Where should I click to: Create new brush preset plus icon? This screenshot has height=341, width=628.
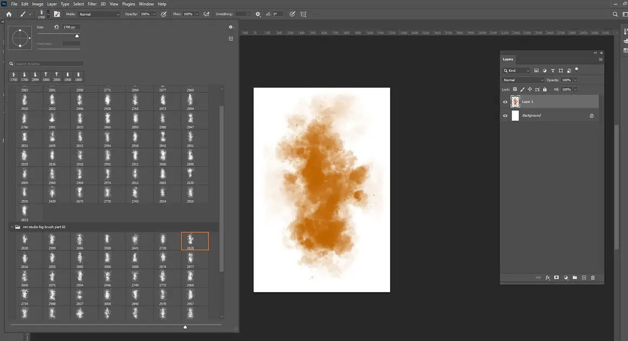click(x=231, y=38)
